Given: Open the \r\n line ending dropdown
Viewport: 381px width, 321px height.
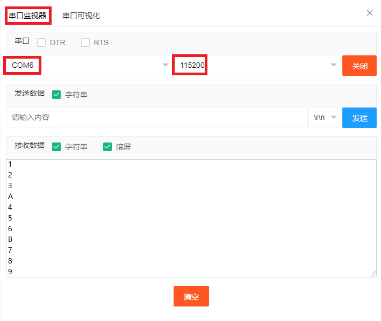Looking at the screenshot, I should point(325,117).
